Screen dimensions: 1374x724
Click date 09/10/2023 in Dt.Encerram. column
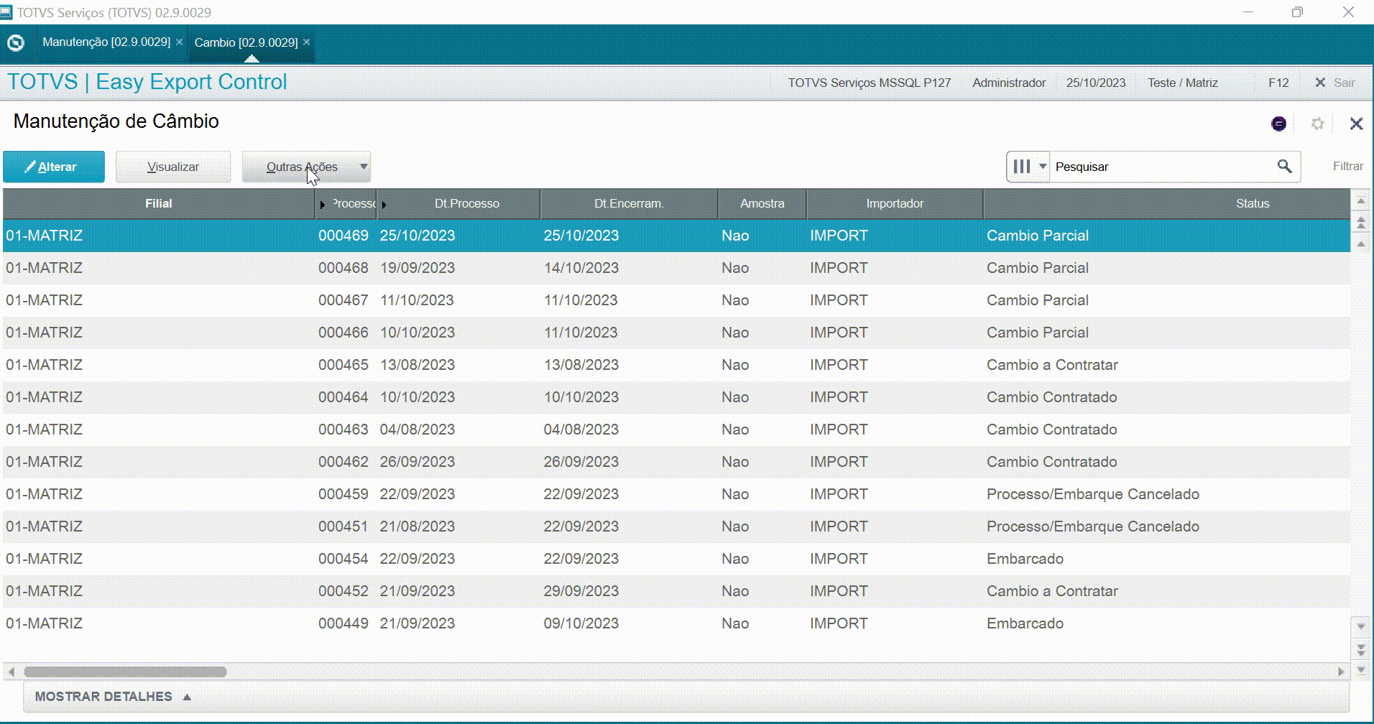click(581, 623)
